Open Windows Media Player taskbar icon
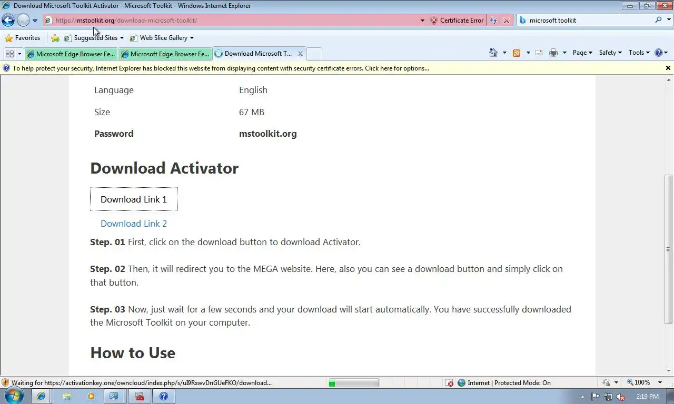This screenshot has height=404, width=674. tap(91, 397)
